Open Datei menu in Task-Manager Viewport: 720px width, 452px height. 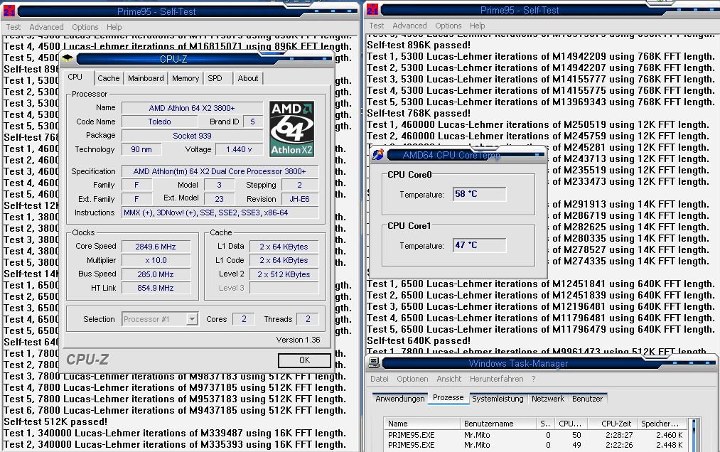pos(380,379)
